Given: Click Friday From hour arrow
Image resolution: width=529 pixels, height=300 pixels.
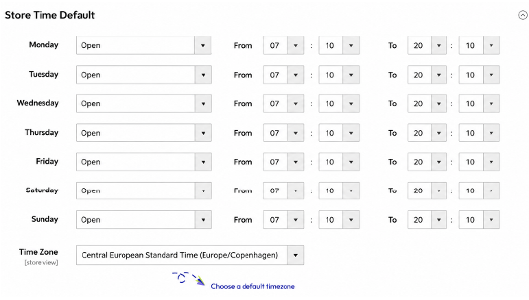Looking at the screenshot, I should (296, 162).
